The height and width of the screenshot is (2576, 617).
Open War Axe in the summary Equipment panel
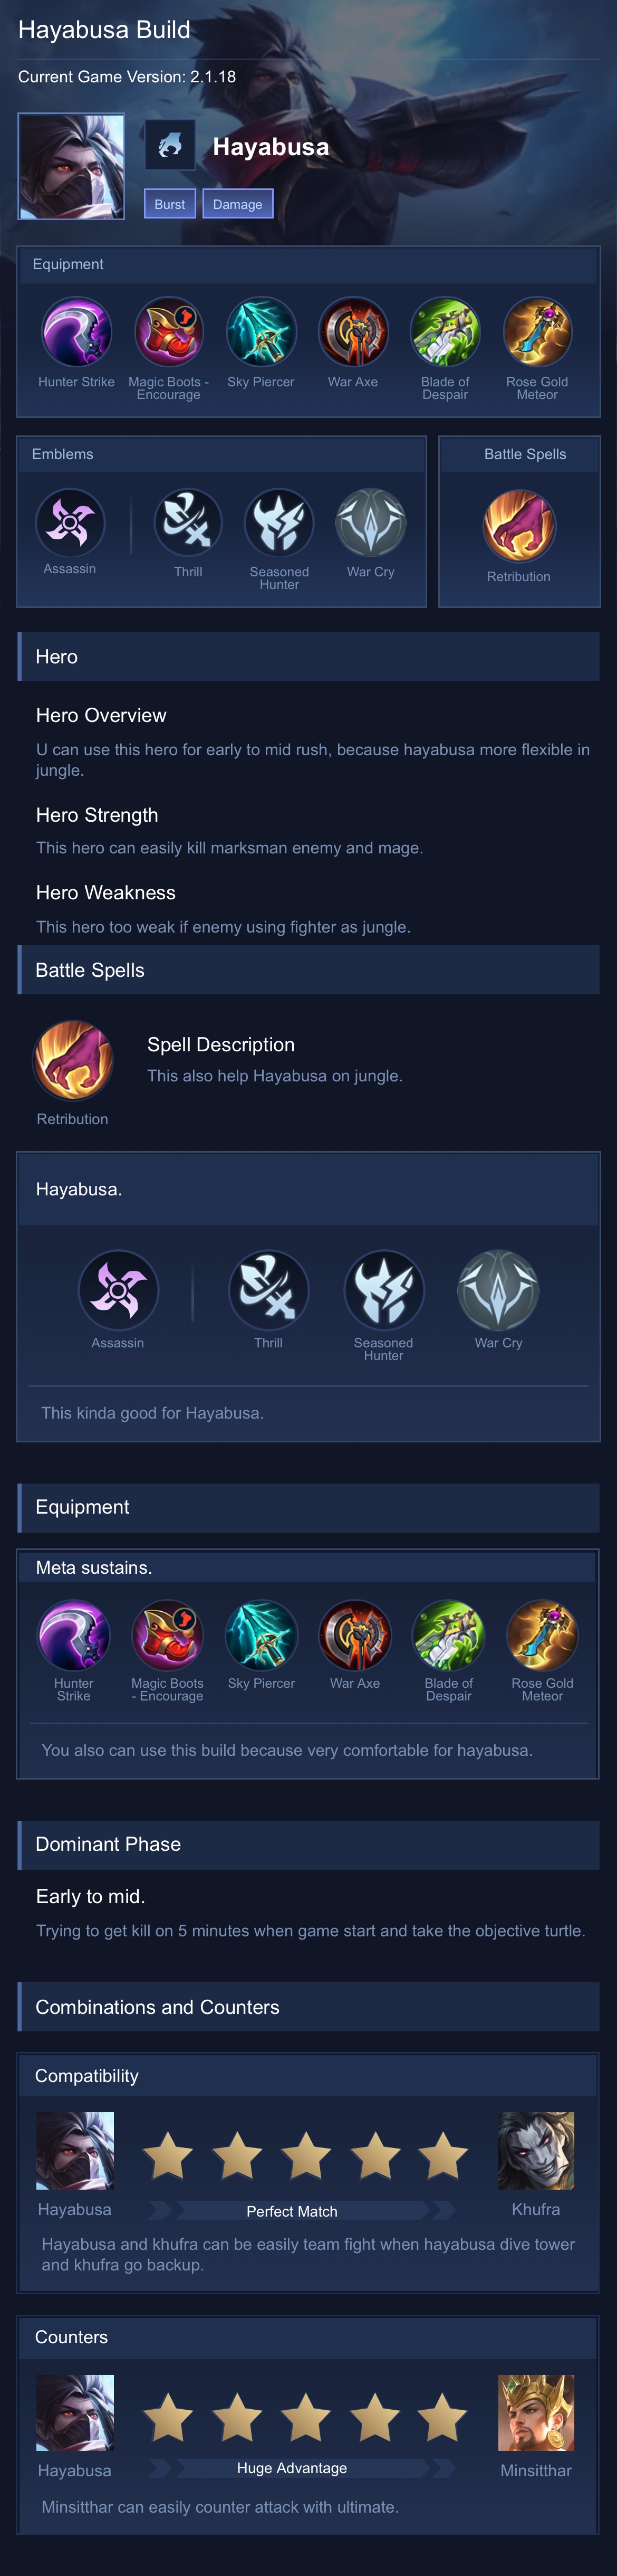(353, 332)
